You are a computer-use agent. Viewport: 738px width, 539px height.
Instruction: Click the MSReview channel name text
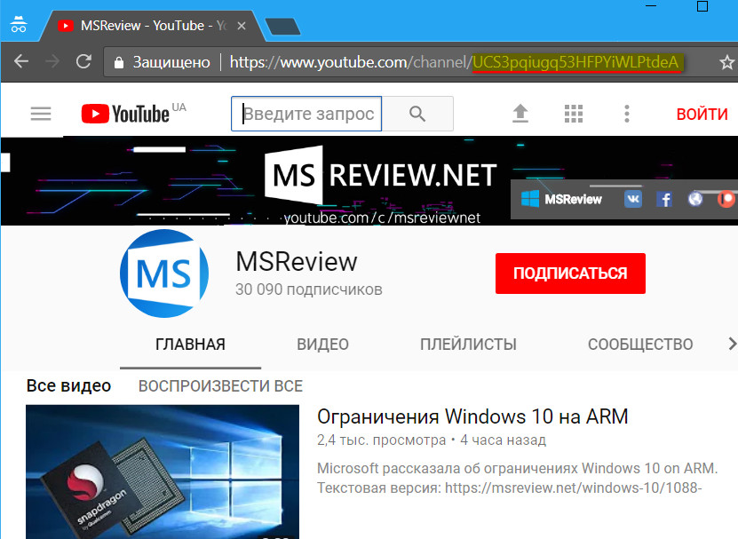tap(297, 261)
